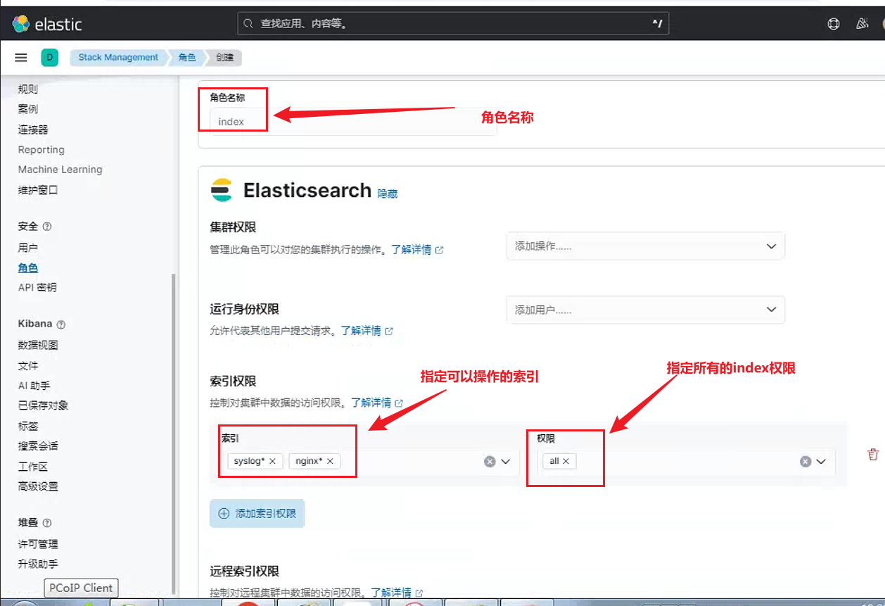885x606 pixels.
Task: Open 升级助手 in the sidebar
Action: point(38,564)
